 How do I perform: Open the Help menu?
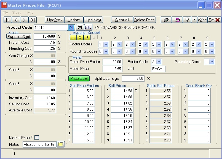[29, 13]
